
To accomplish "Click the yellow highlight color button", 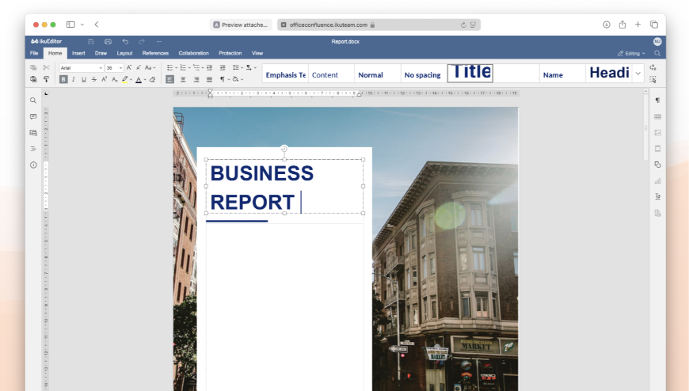I will (x=124, y=79).
